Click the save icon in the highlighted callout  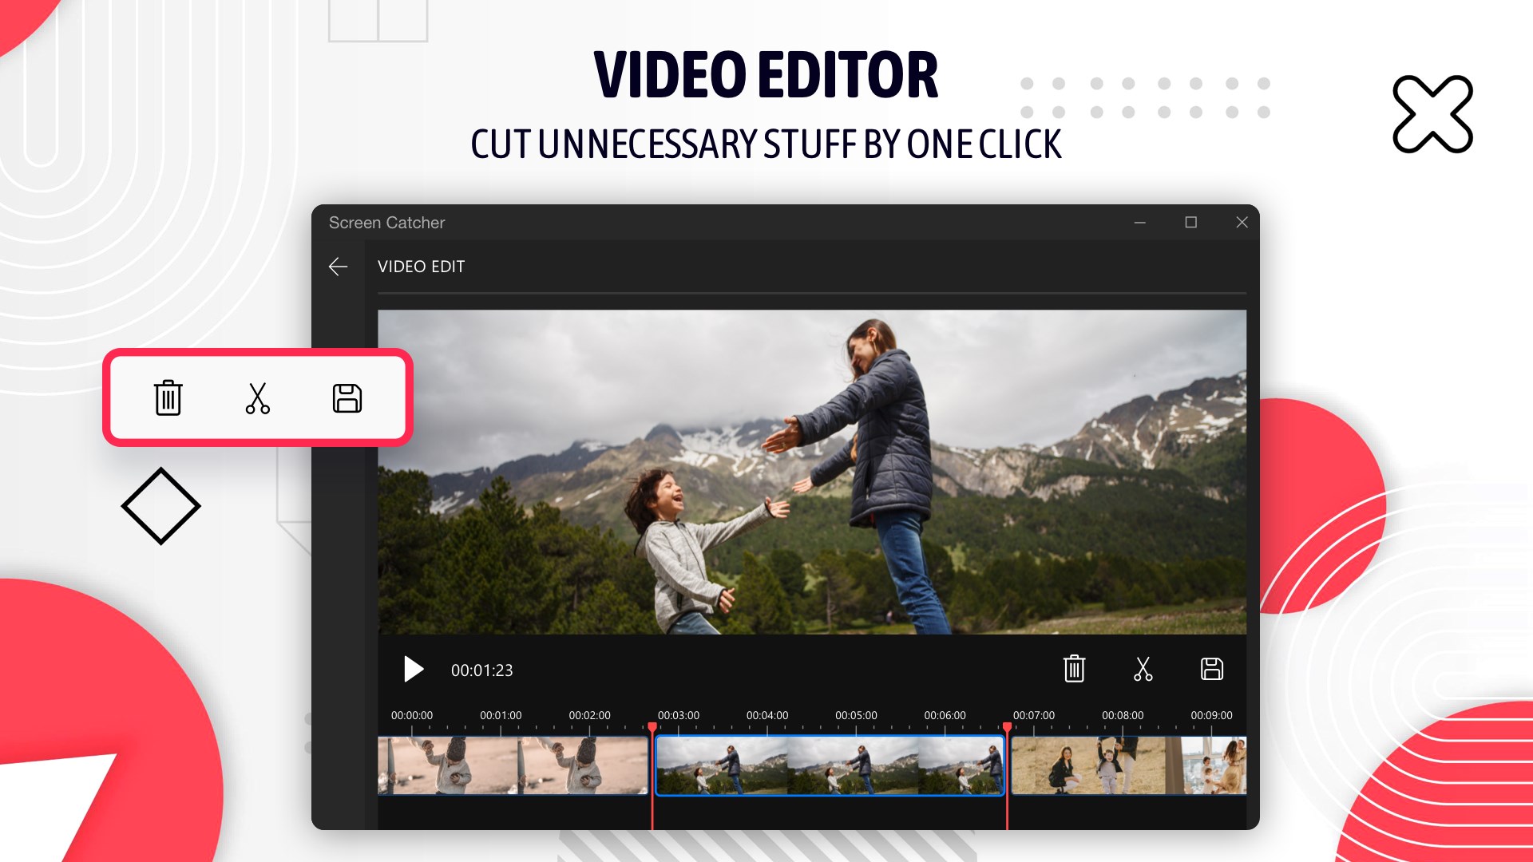click(347, 397)
